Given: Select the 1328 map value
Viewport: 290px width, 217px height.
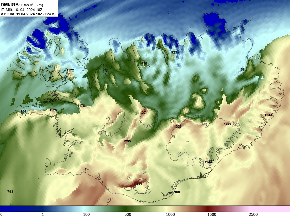Looking at the screenshot, I should click(178, 126).
